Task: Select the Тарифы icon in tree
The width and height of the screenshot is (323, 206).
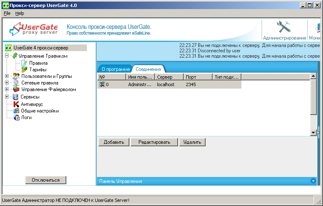Action: (x=24, y=70)
